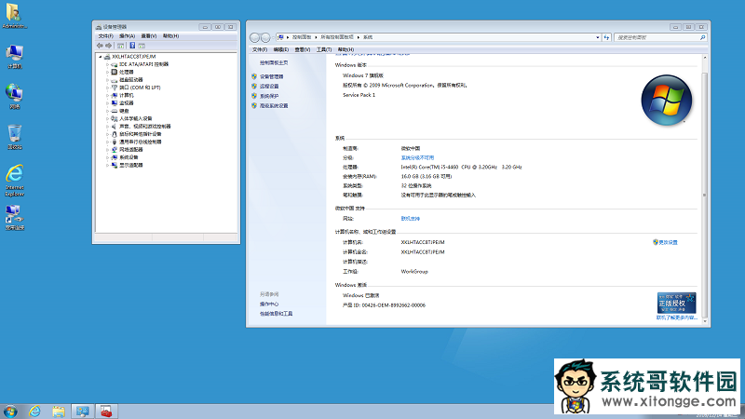The height and width of the screenshot is (419, 745).
Task: Open 控制面板主页 Control Panel Home link
Action: pos(274,62)
